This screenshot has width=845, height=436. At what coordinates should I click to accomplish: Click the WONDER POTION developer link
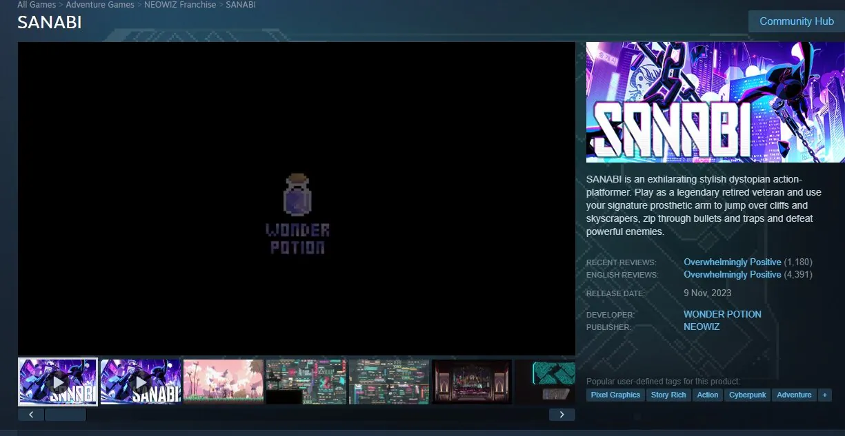pyautogui.click(x=722, y=314)
